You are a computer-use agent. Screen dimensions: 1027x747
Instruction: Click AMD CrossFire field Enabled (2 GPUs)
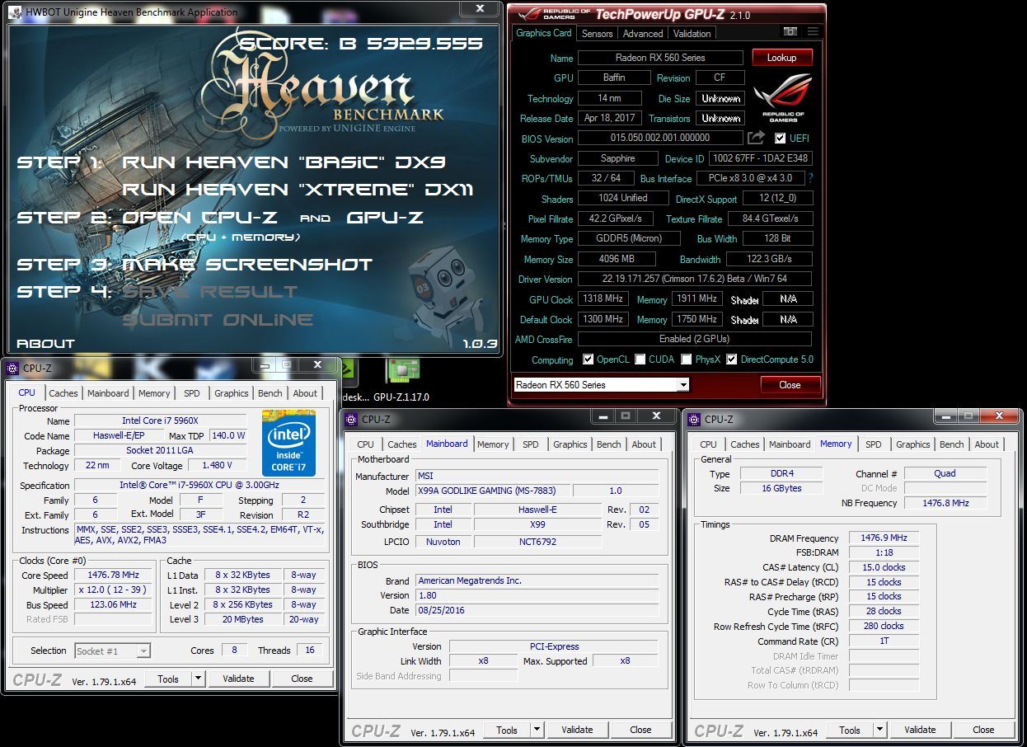coord(694,339)
